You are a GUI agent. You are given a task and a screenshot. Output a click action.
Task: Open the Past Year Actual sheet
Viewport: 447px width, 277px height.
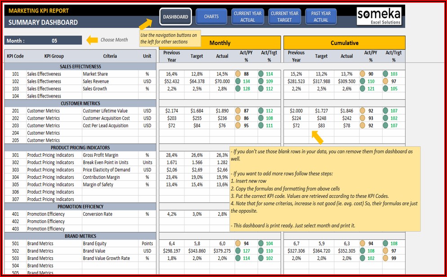coord(321,17)
